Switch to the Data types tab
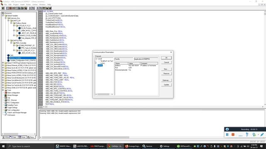The height and width of the screenshot is (149, 266). [14, 137]
